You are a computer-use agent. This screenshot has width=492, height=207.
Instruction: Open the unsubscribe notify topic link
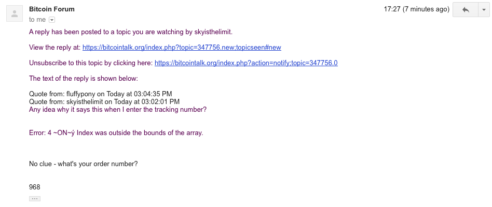[246, 63]
